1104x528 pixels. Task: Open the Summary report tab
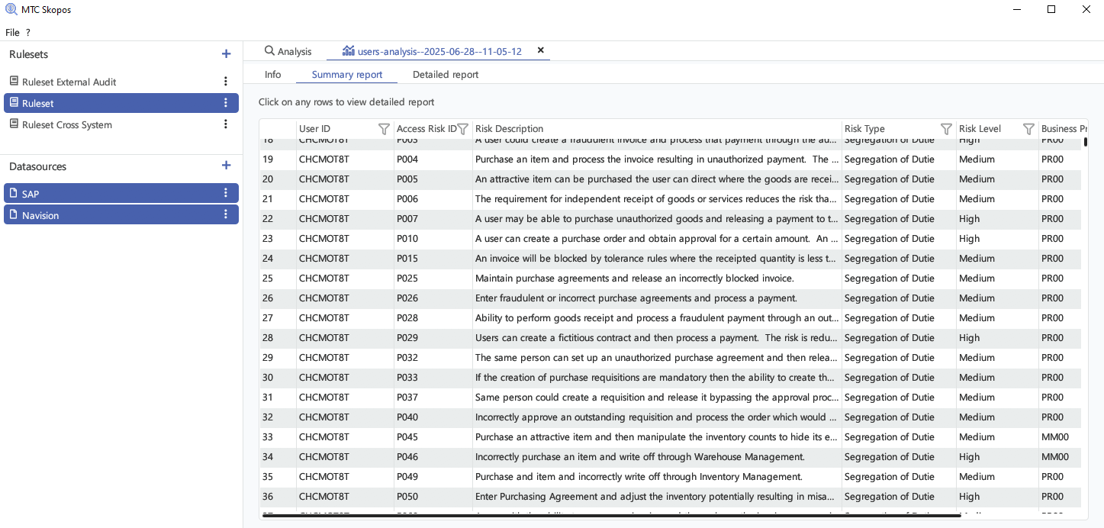click(347, 74)
